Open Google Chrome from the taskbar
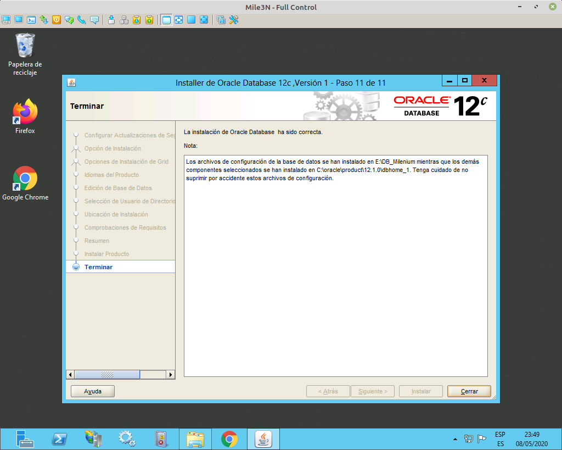The height and width of the screenshot is (450, 562). click(229, 438)
